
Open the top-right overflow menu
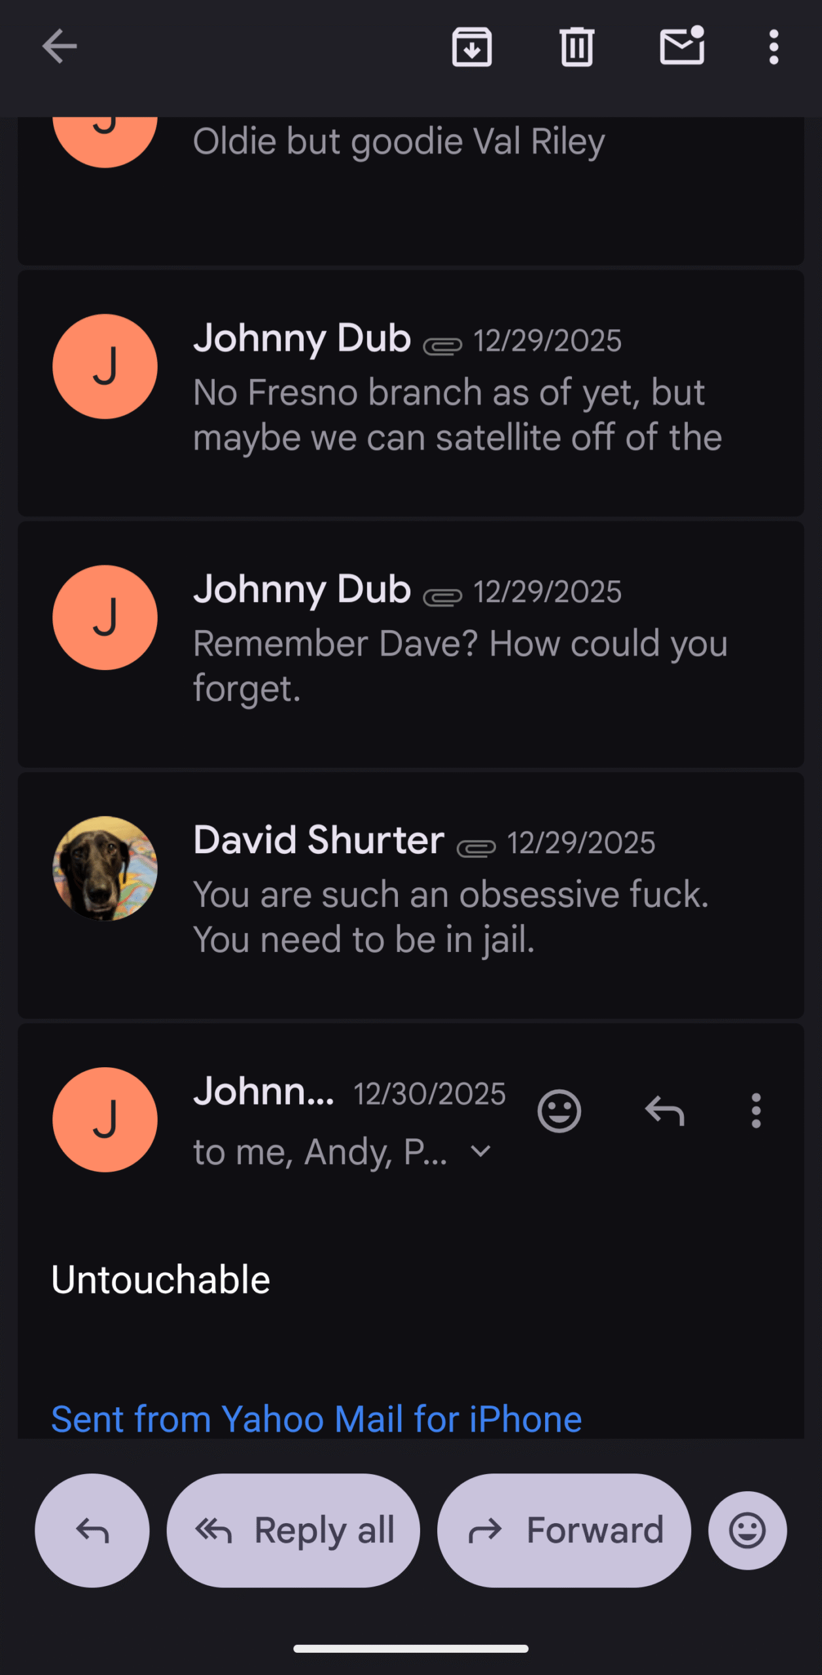pyautogui.click(x=774, y=47)
